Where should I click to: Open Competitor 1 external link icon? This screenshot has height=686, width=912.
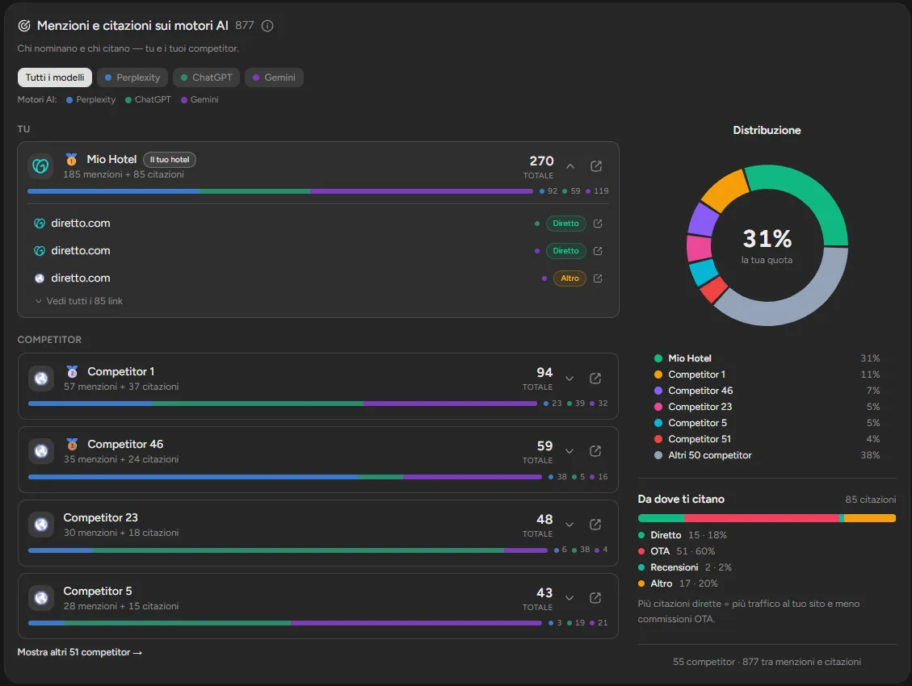[595, 379]
